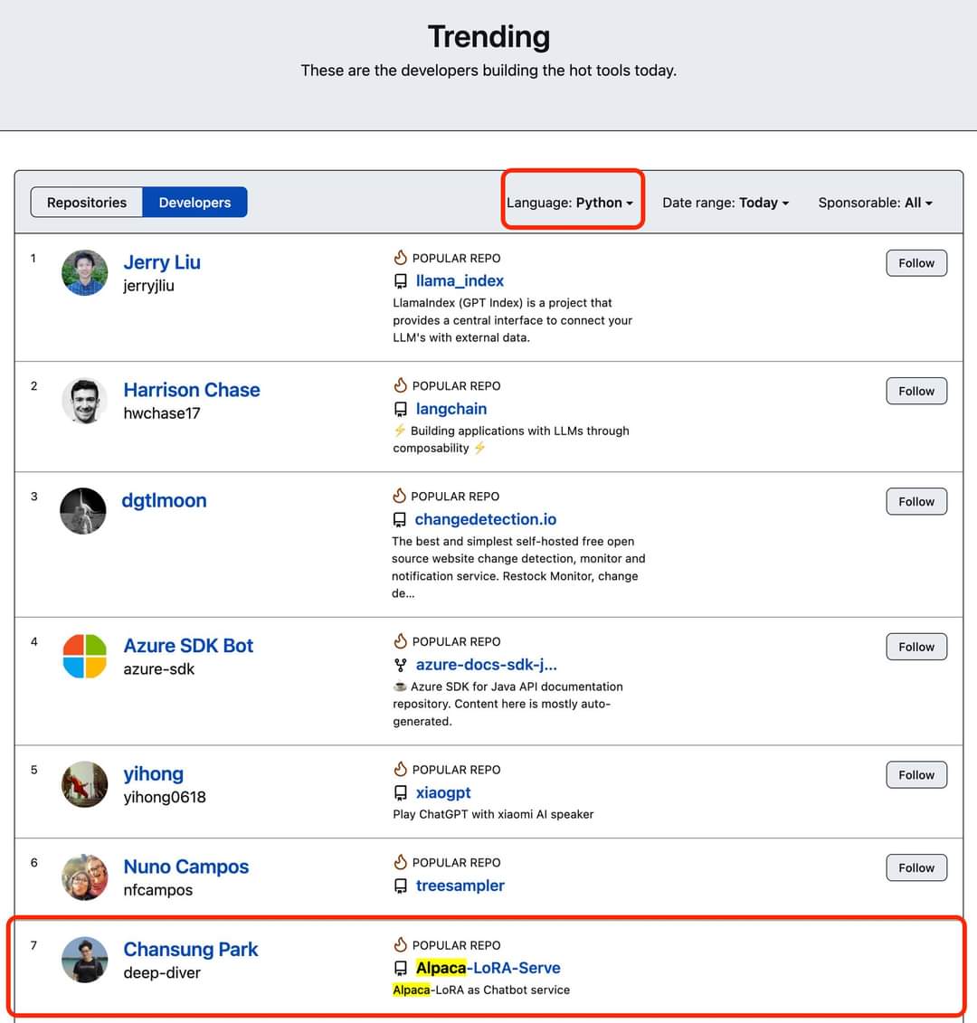Follow Nuno Campos
The height and width of the screenshot is (1023, 977).
click(x=916, y=867)
